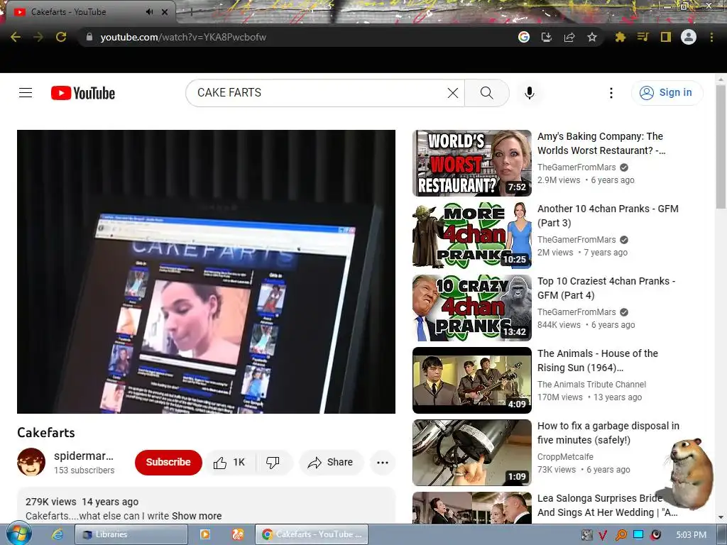Open Lea Salonga Surprises Bride video title
The width and height of the screenshot is (727, 545).
click(608, 505)
